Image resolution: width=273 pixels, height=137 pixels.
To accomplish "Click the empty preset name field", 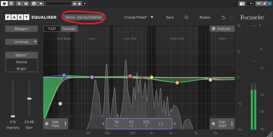I will click(x=59, y=4).
